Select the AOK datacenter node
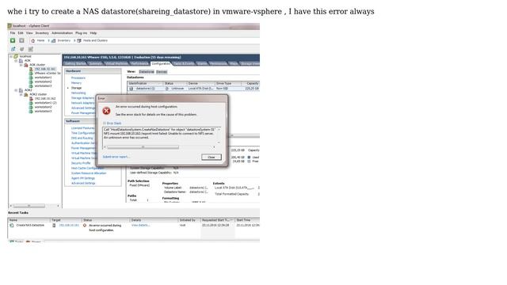Image resolution: width=507 pixels, height=285 pixels. click(28, 60)
